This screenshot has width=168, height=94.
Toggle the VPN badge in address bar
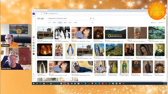45,13
